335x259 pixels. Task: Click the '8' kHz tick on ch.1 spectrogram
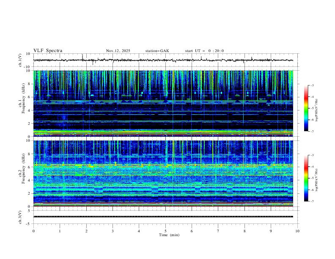(x=30, y=84)
